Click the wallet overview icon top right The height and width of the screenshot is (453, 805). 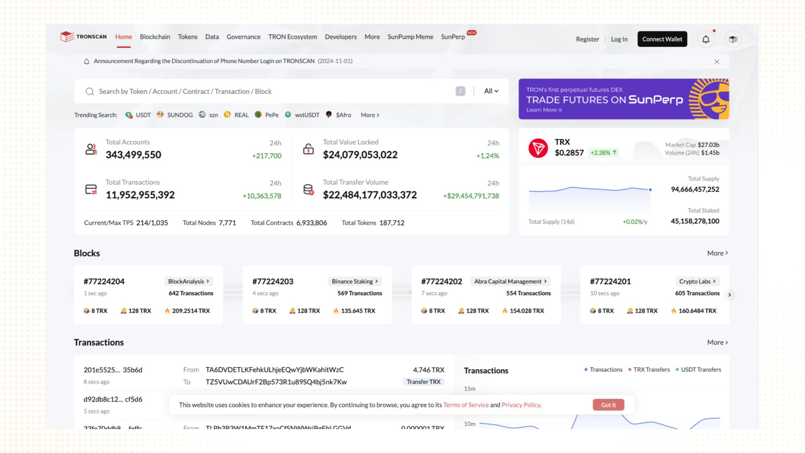(x=733, y=39)
